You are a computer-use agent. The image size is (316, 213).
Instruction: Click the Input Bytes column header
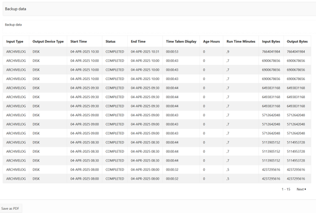pos(272,41)
